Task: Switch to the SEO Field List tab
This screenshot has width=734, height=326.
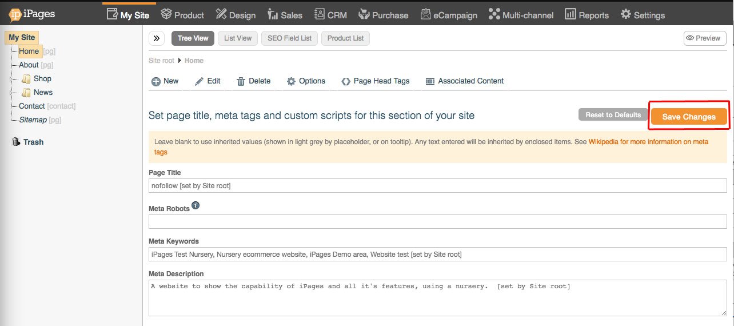Action: [x=289, y=38]
